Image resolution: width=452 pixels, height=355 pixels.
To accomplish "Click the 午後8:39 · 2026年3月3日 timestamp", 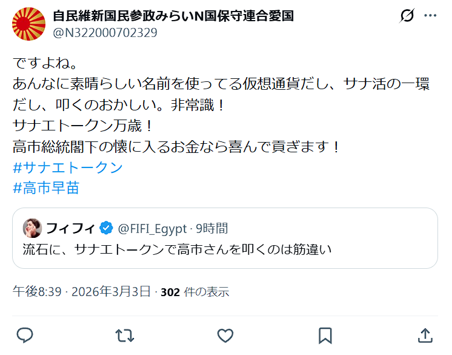I will (x=82, y=292).
